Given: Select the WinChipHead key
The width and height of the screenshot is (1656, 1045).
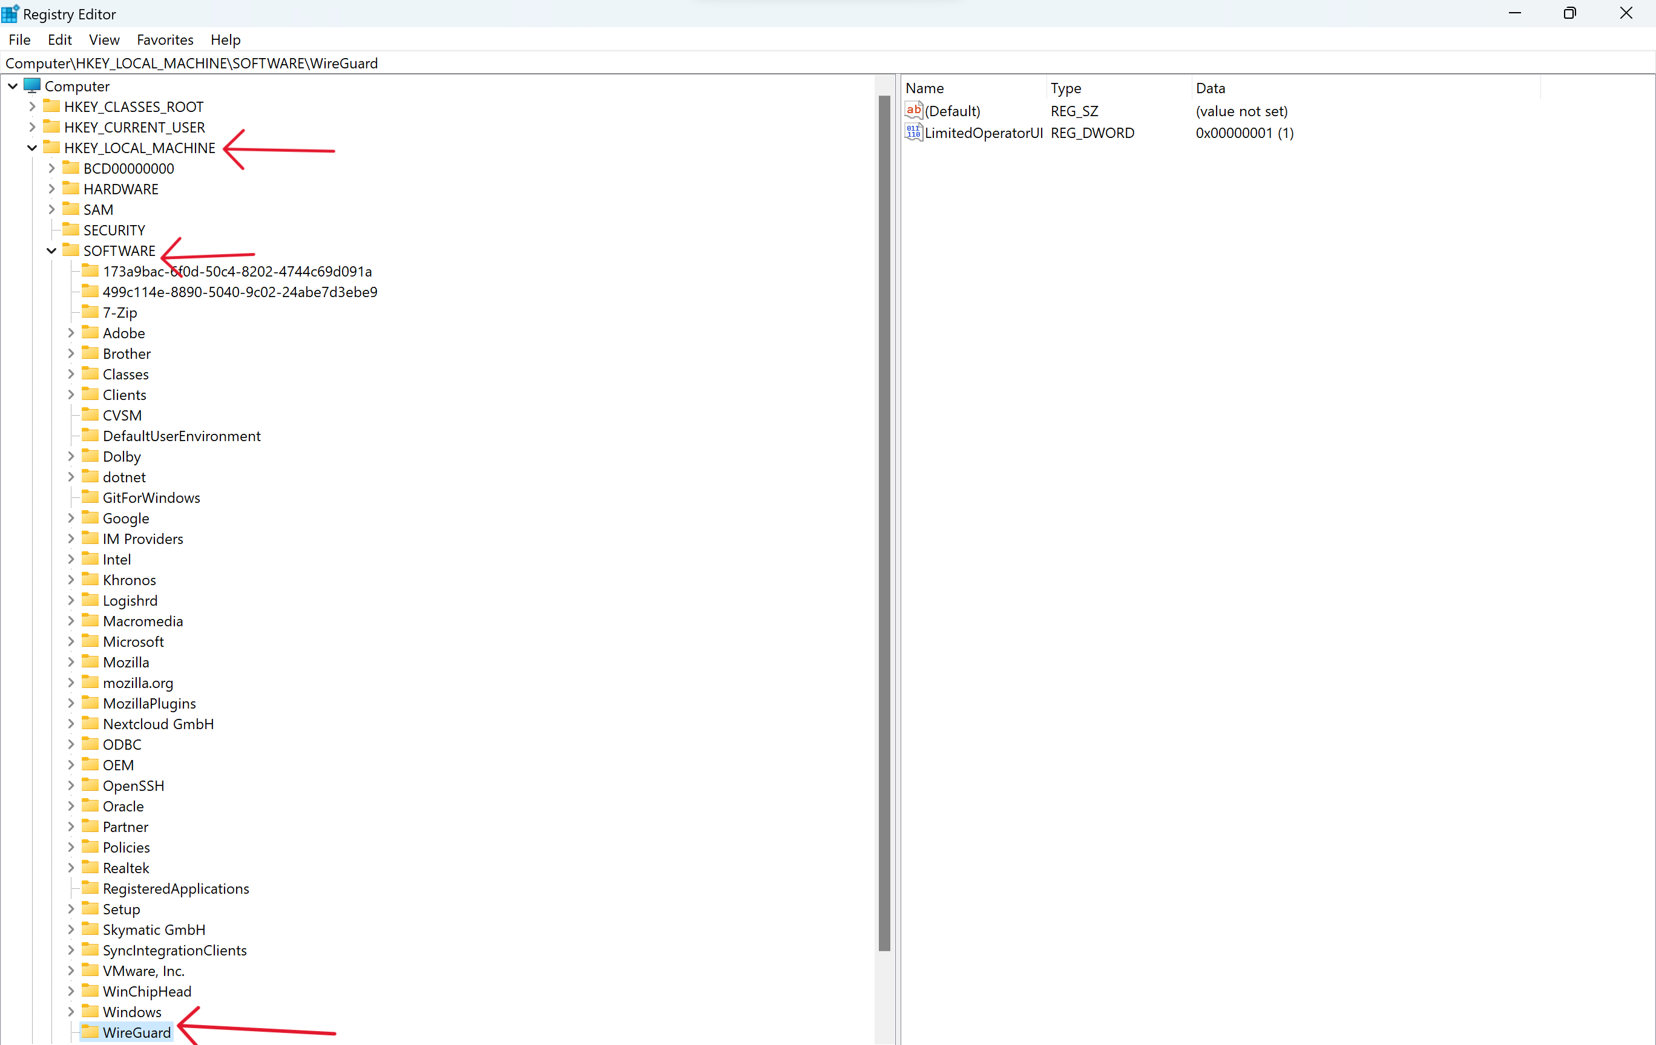Looking at the screenshot, I should pyautogui.click(x=147, y=991).
